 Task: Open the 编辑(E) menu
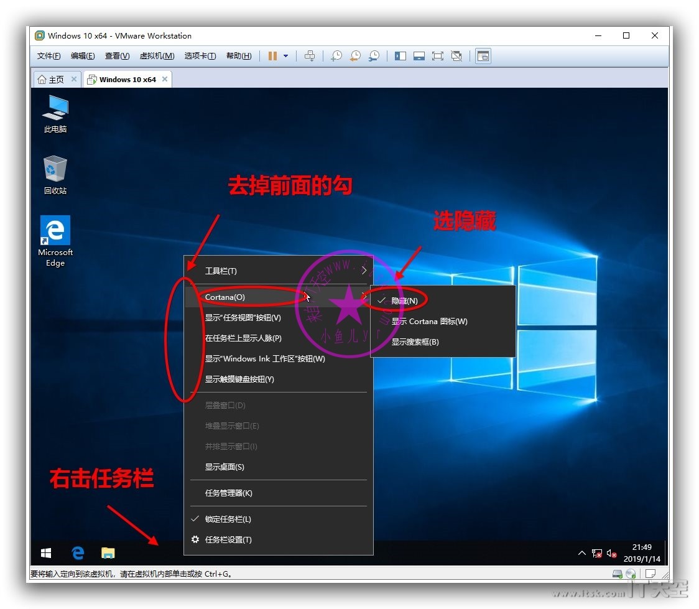[x=83, y=56]
